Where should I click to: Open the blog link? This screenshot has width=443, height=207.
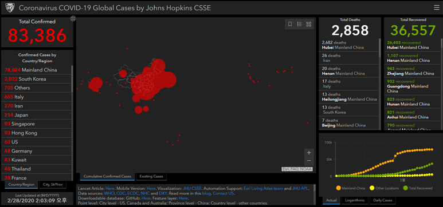pyautogui.click(x=206, y=193)
